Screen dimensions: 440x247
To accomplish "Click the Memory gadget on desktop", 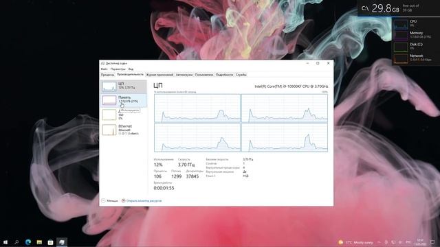I will (416, 35).
